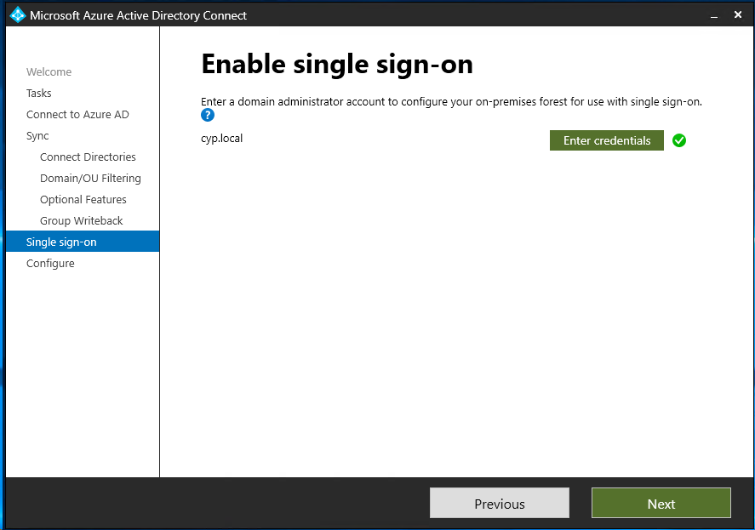Open the Welcome step in sidebar
The image size is (755, 530).
(x=49, y=71)
